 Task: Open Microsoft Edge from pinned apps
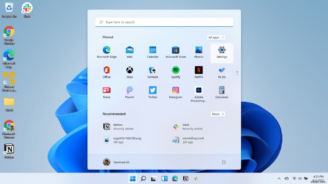[107, 52]
